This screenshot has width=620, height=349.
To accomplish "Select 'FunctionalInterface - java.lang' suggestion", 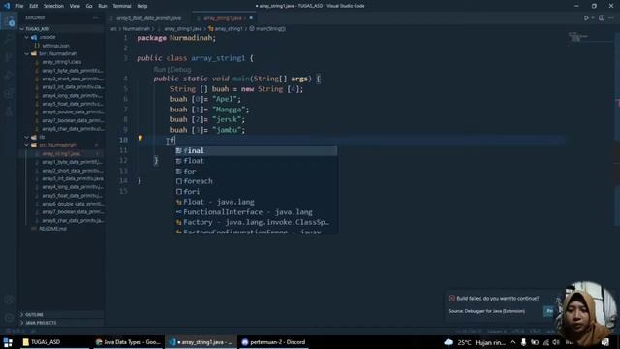I will tap(256, 212).
